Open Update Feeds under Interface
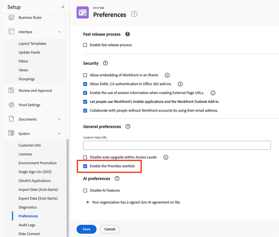 (29, 52)
